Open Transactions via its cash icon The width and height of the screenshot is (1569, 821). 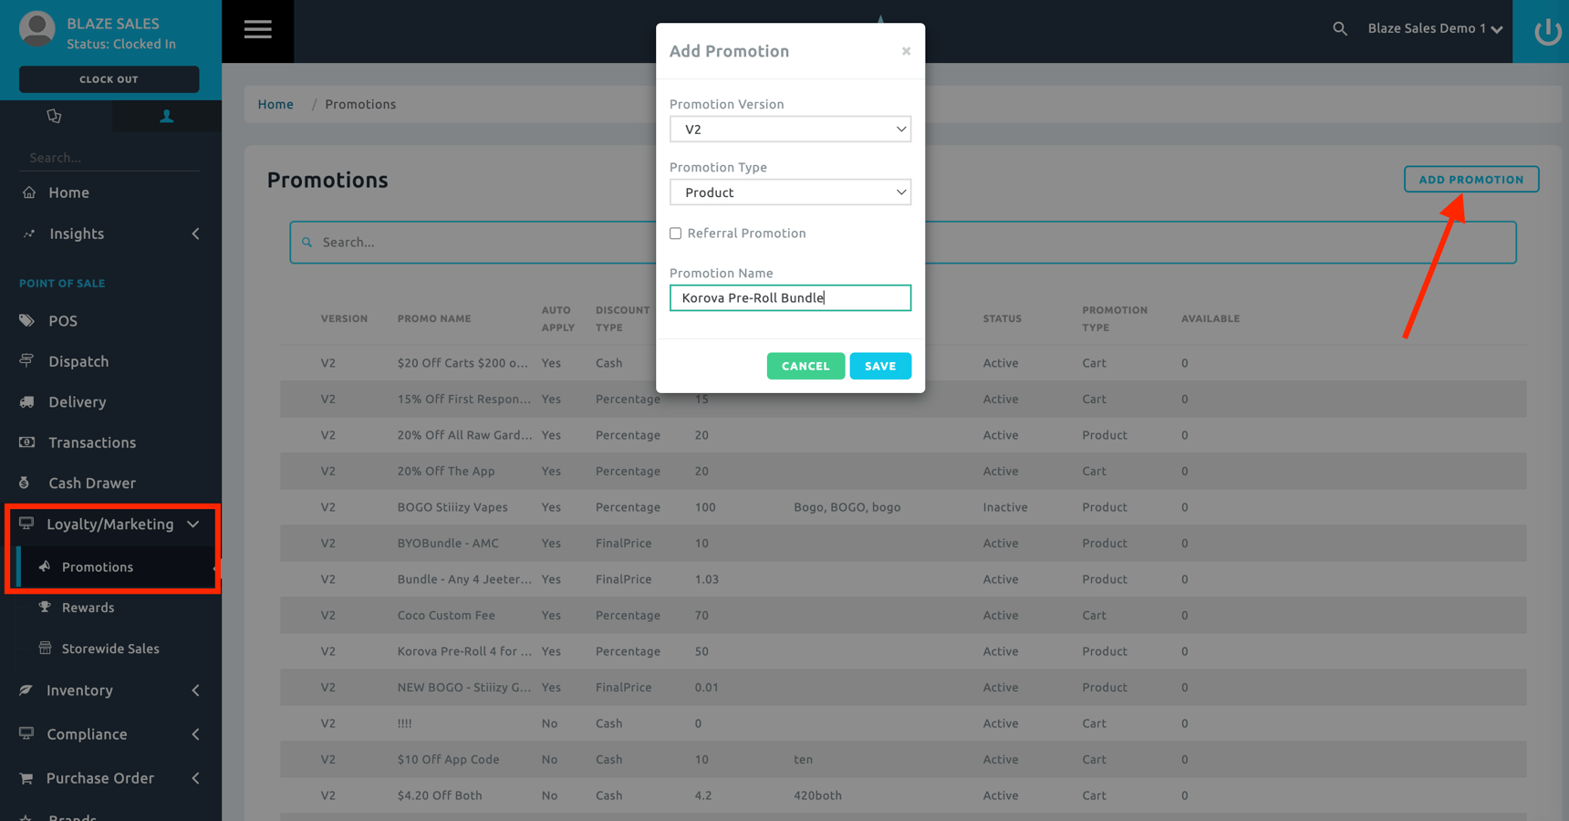26,442
